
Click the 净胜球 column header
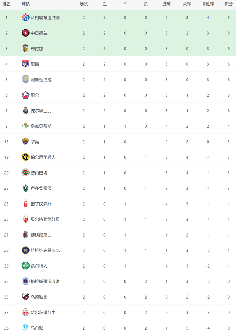[208, 4]
